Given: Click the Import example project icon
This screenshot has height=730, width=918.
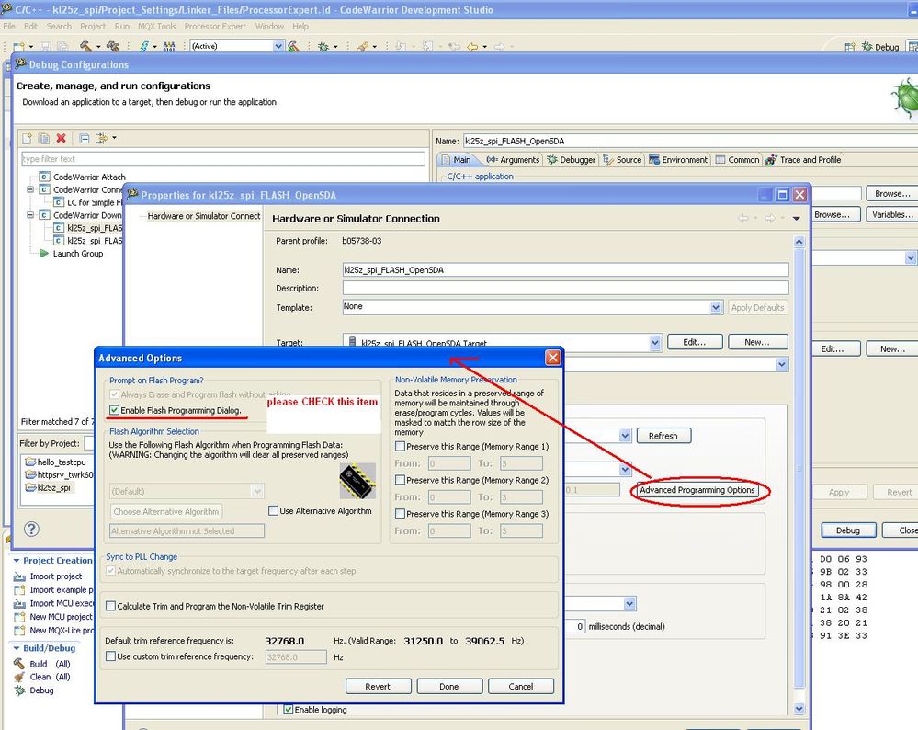Looking at the screenshot, I should point(19,590).
